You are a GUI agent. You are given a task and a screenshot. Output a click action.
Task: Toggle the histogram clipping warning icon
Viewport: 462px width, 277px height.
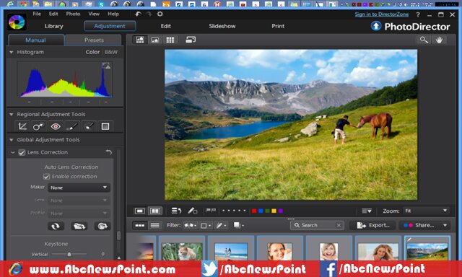pos(106,66)
